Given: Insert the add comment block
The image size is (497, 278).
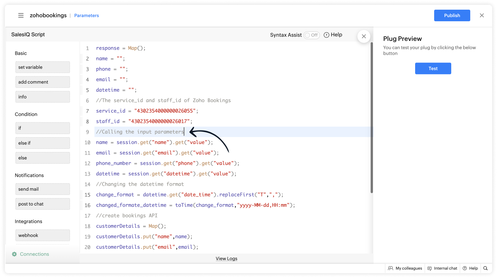Looking at the screenshot, I should coord(43,82).
